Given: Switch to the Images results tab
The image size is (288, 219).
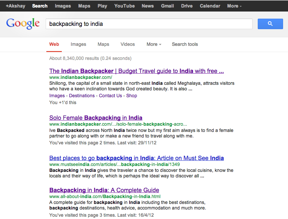Looking at the screenshot, I should pos(79,44).
